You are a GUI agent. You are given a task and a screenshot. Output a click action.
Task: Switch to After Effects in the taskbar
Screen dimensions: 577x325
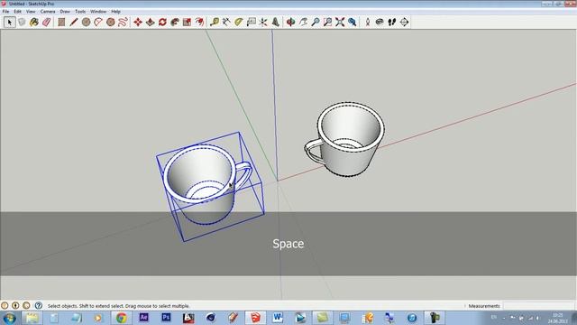tap(143, 318)
